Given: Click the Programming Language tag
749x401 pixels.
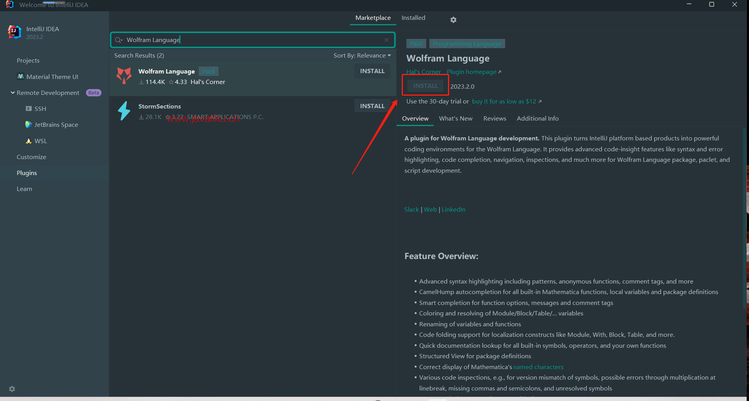Looking at the screenshot, I should click(x=467, y=44).
